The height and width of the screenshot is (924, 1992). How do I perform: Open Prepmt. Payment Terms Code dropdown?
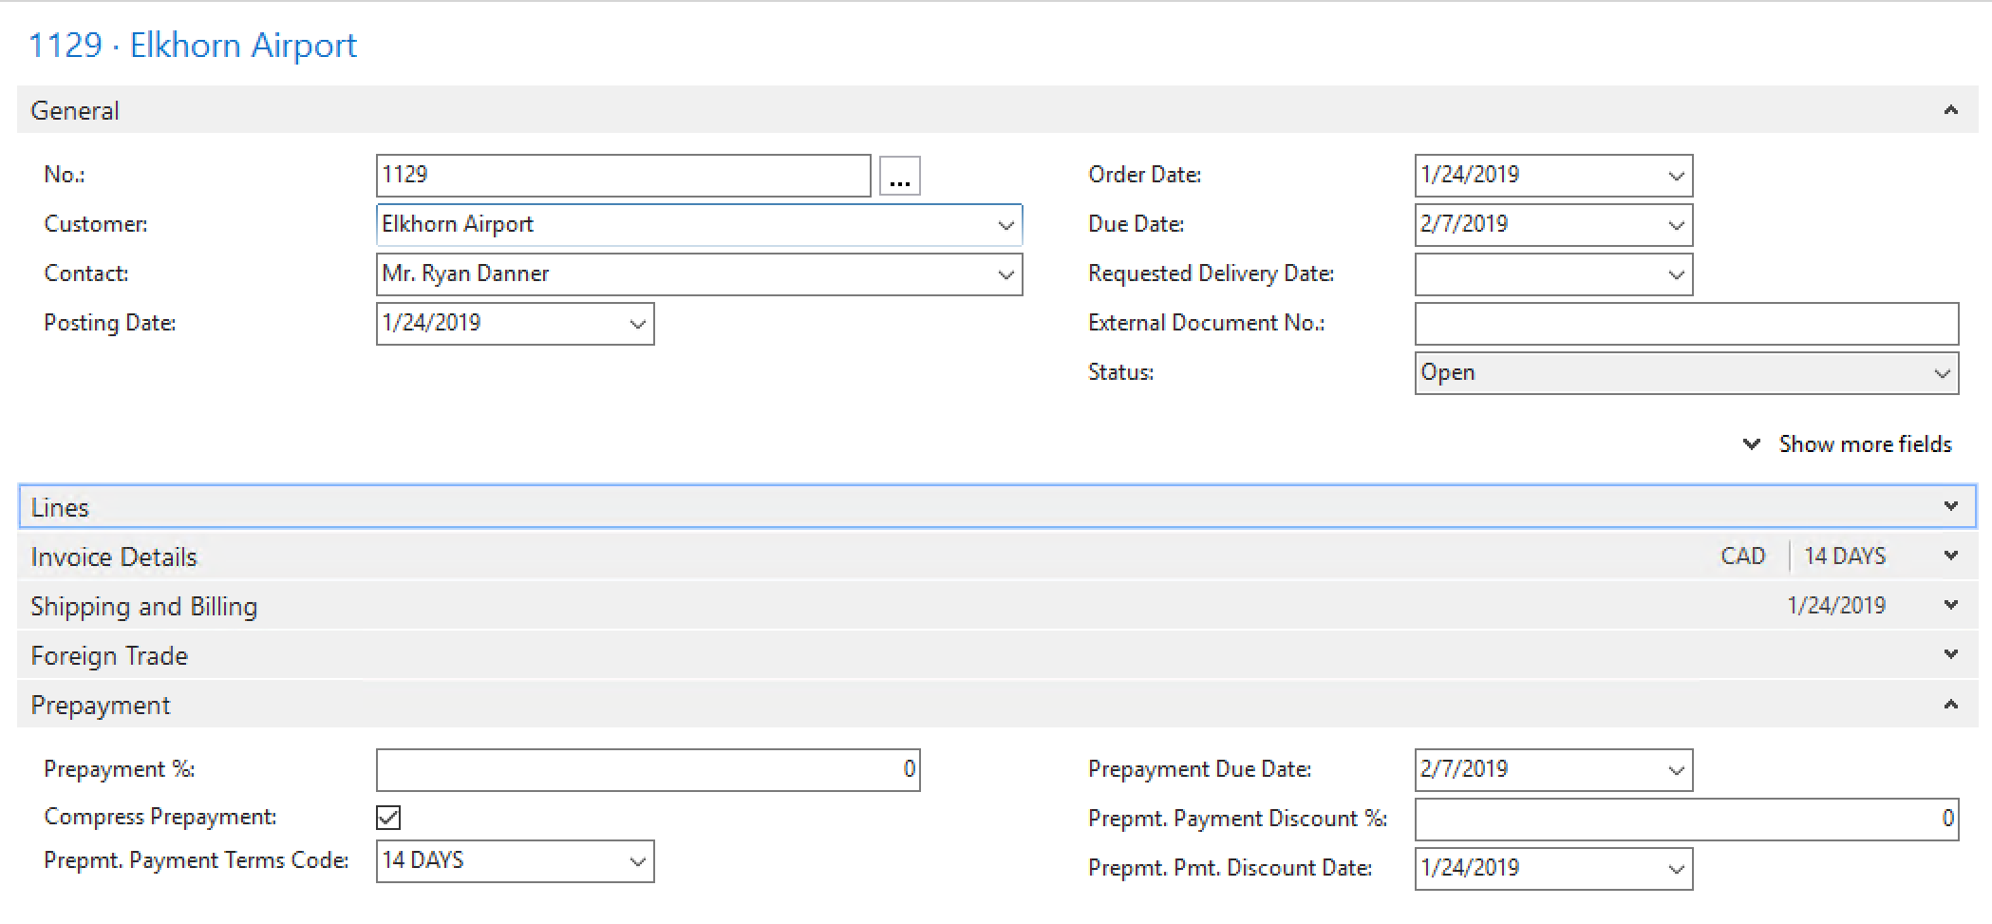637,862
